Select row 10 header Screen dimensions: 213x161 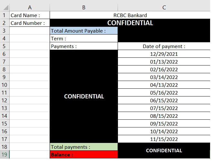click(x=5, y=85)
